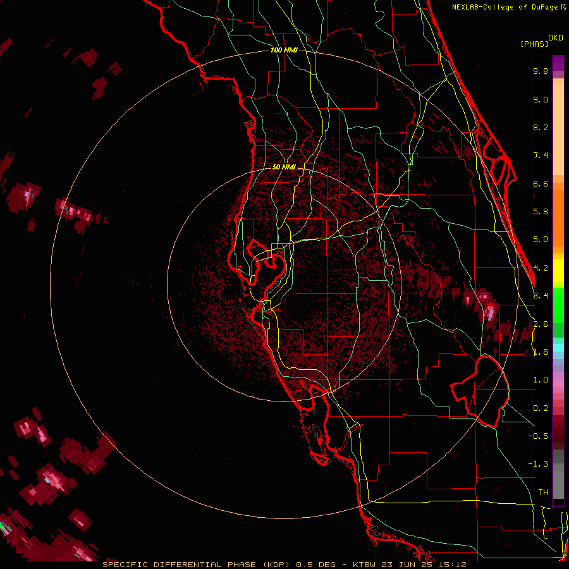Click the 4.2 scale value

[x=541, y=268]
